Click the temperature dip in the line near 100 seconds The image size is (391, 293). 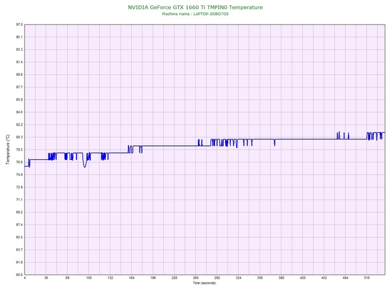pos(85,166)
